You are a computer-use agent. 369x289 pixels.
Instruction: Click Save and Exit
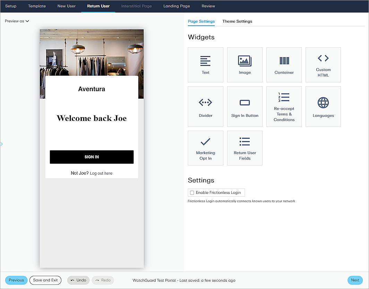click(x=45, y=280)
